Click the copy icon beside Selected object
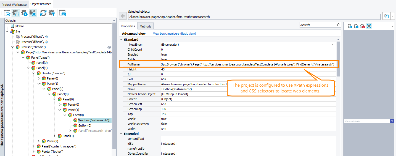This screenshot has width=396, height=156. click(x=386, y=16)
